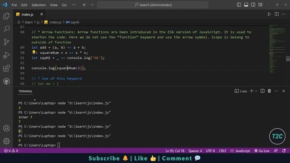The height and width of the screenshot is (163, 290).
Task: Open the Extensions view
Action: point(6,68)
